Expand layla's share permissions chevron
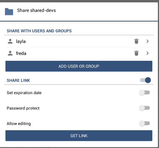The height and width of the screenshot is (148, 159). pos(147,41)
